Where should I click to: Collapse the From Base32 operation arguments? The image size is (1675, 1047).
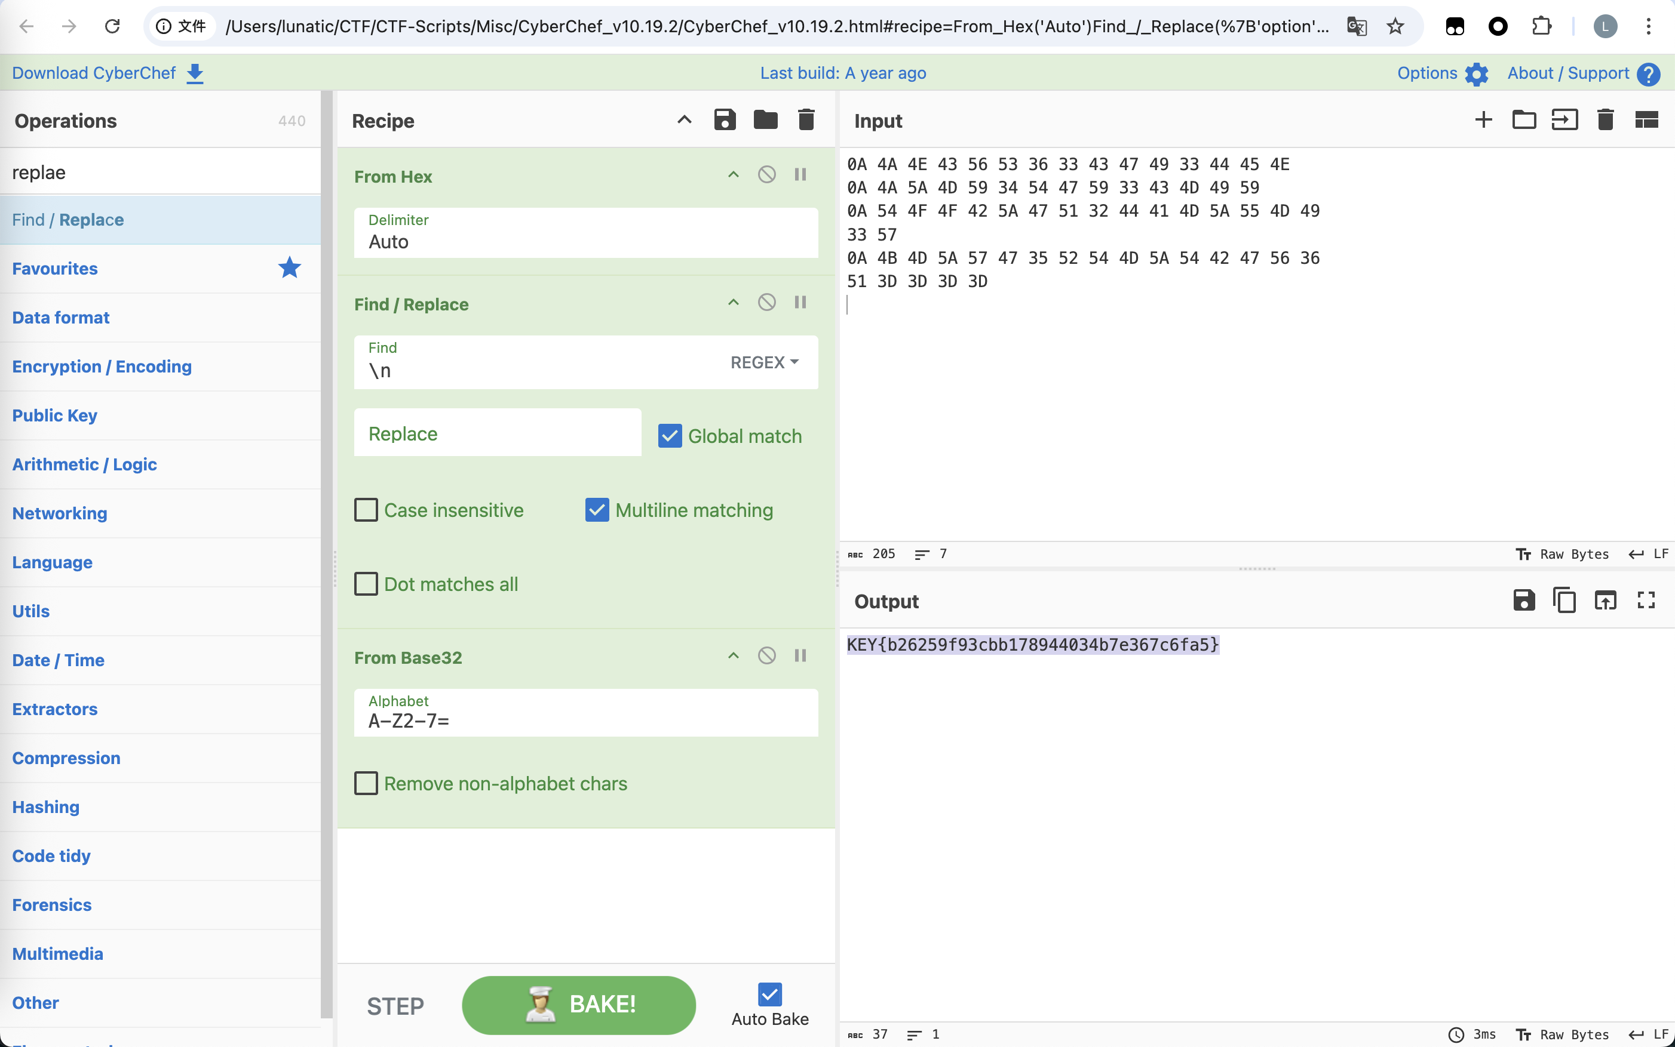coord(733,656)
